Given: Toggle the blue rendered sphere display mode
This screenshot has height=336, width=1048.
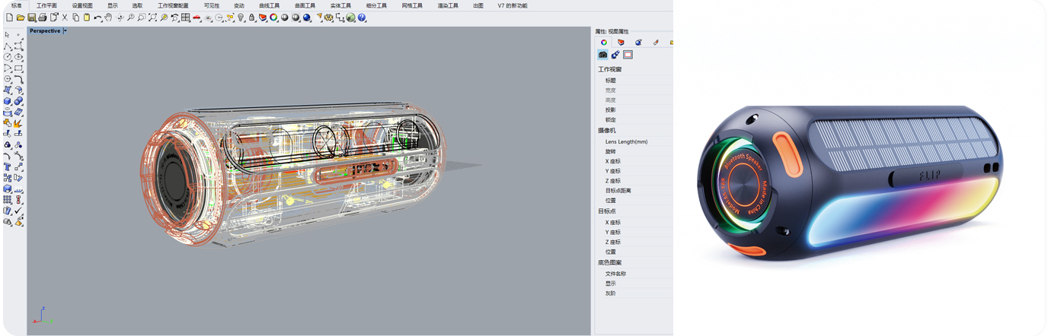Looking at the screenshot, I should point(307,17).
